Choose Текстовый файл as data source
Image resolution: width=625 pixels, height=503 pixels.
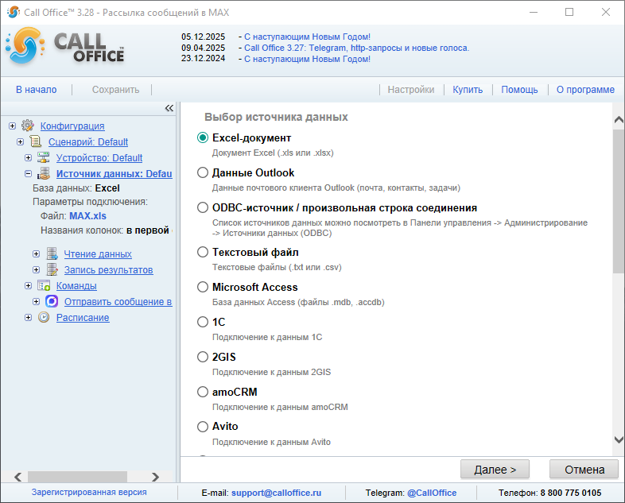coord(203,252)
